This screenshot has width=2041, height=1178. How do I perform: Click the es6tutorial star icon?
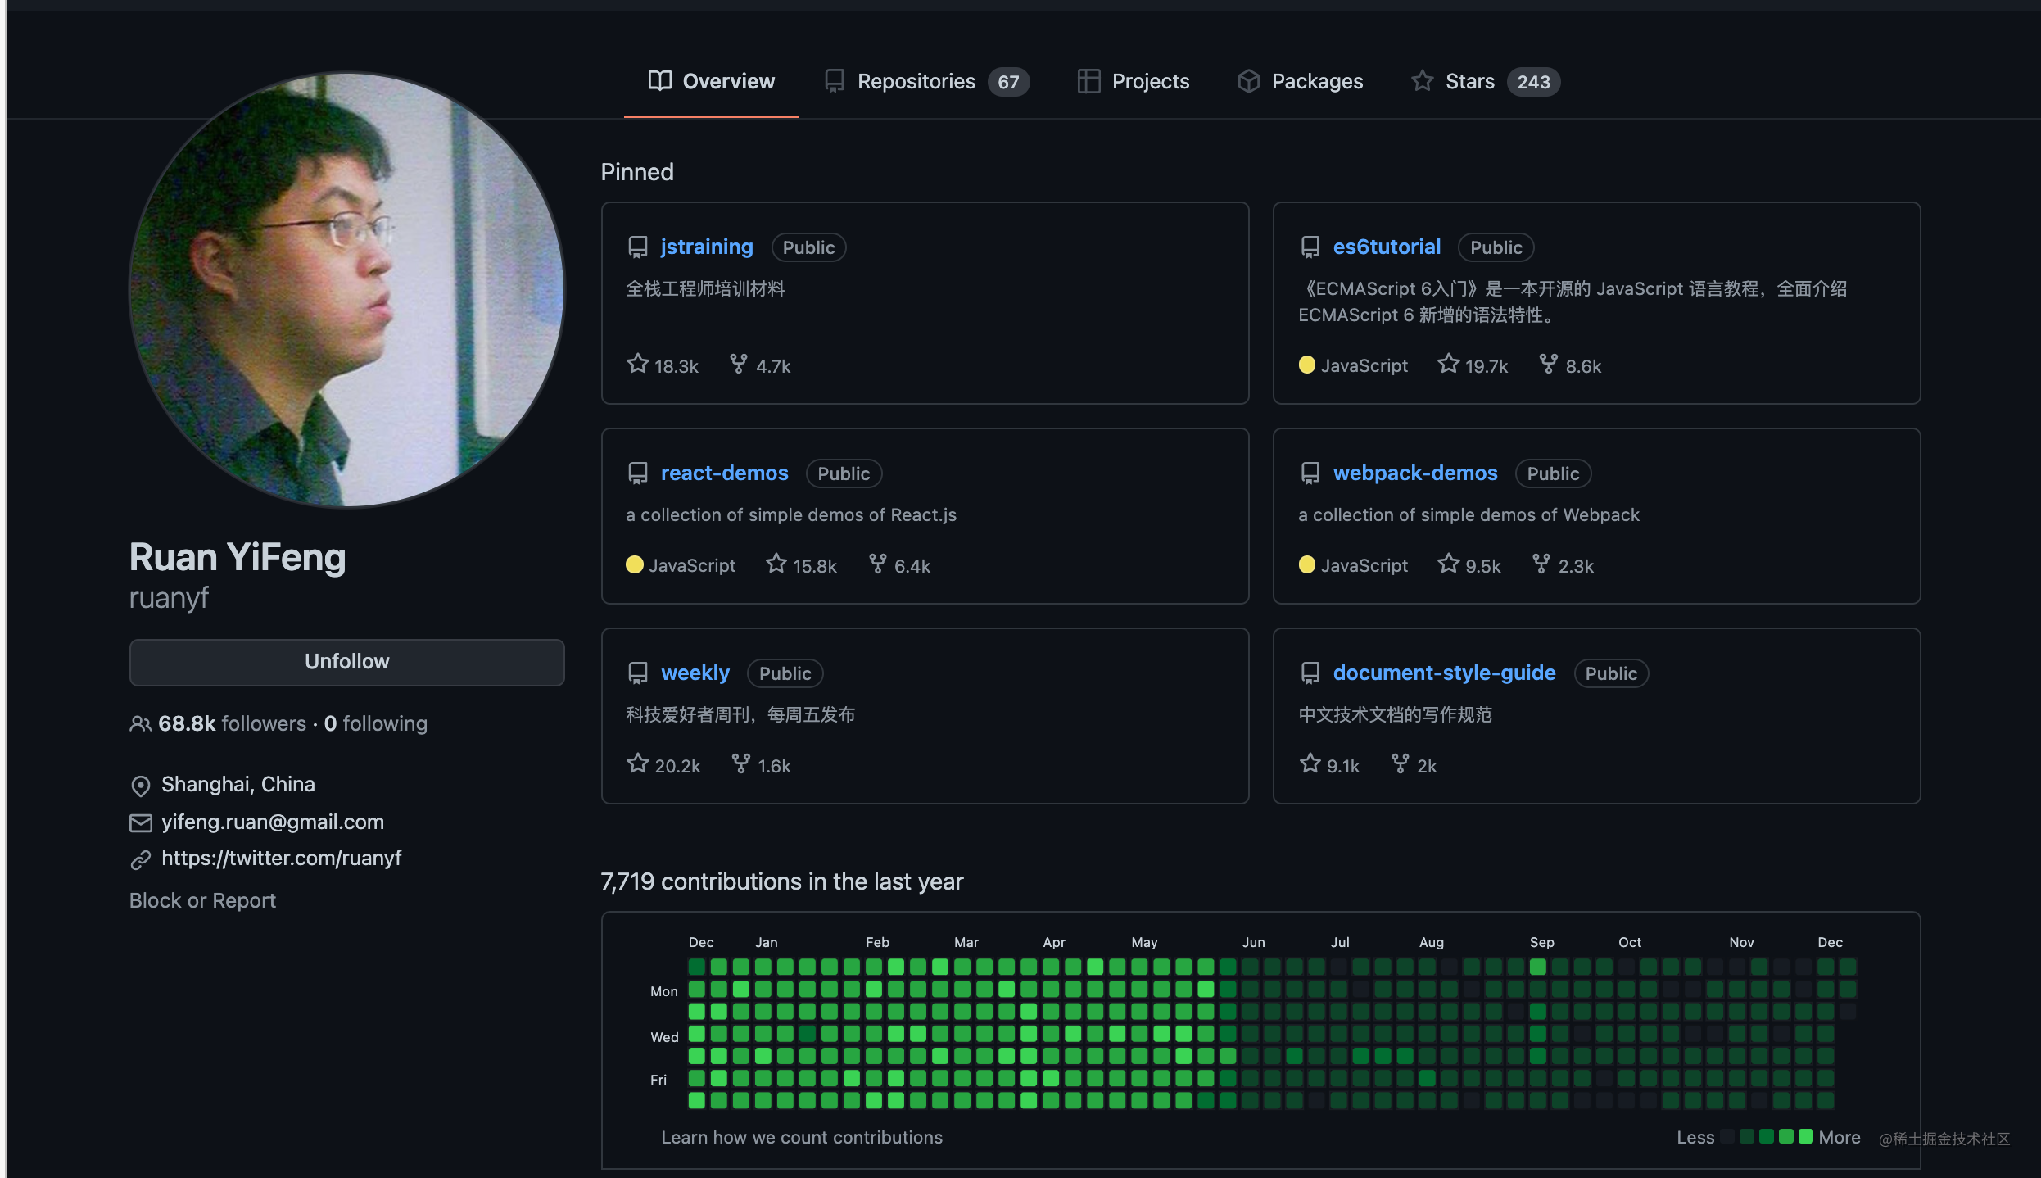pos(1448,363)
